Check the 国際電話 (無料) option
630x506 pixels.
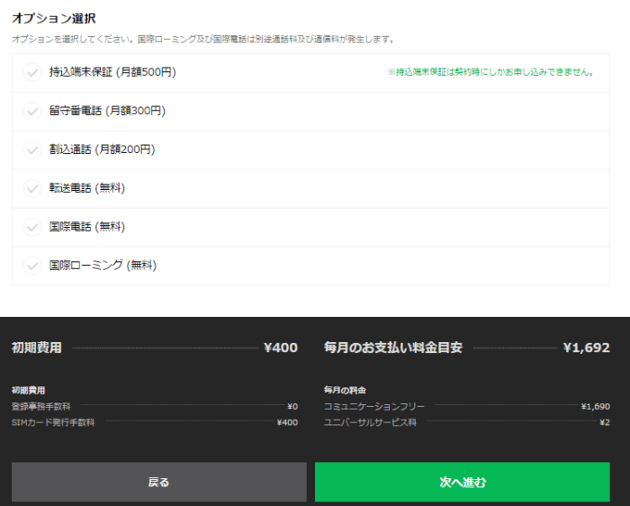pos(32,227)
